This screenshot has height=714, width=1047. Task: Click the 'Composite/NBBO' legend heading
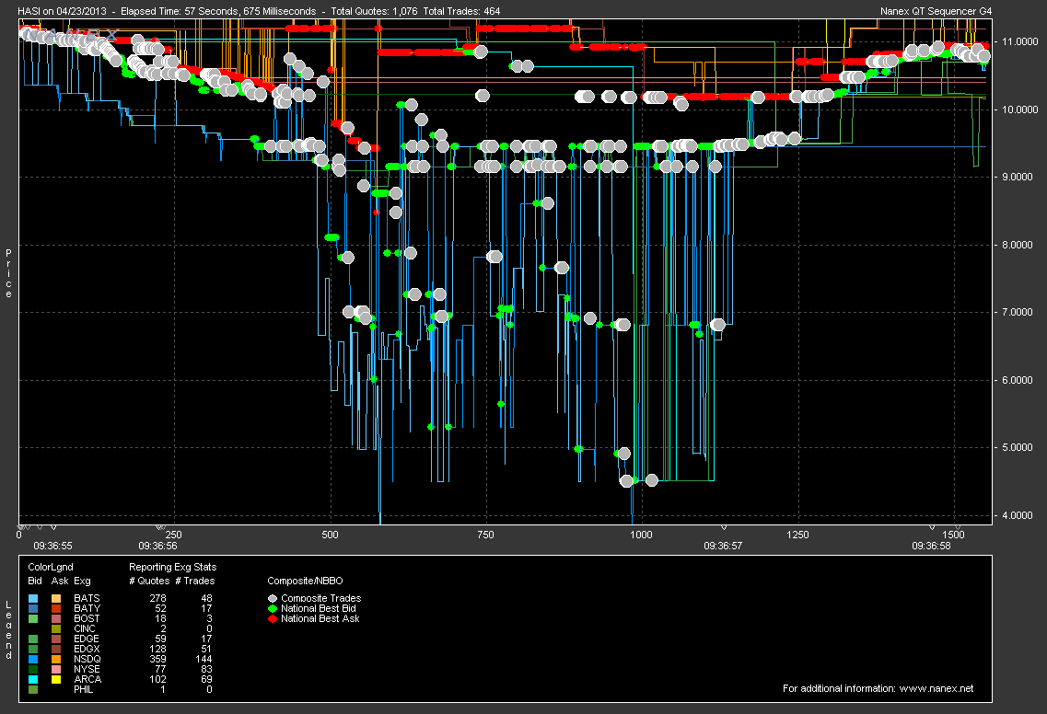pos(305,582)
